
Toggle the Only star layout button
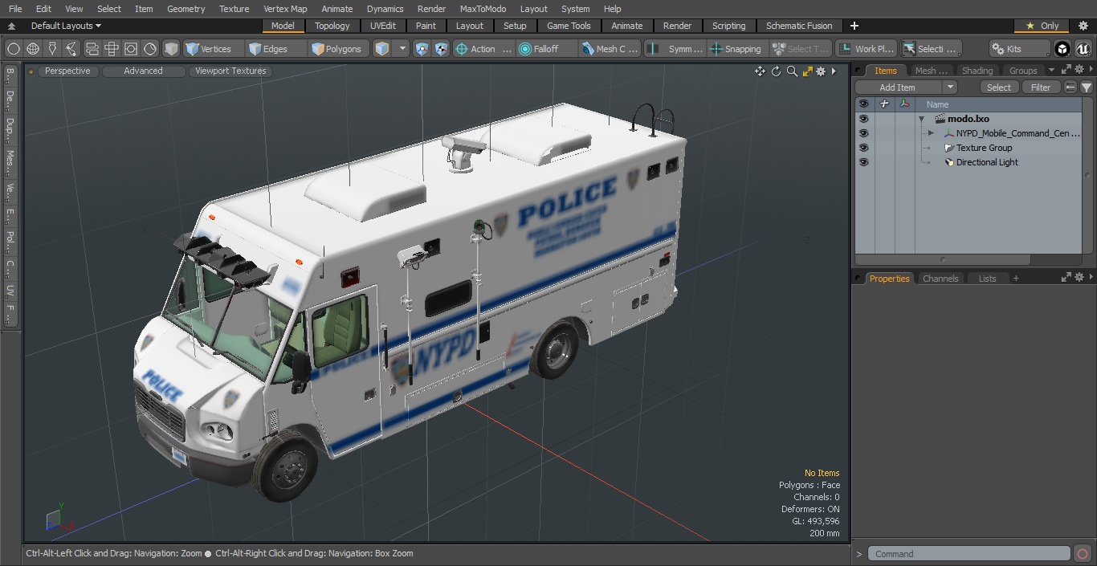pyautogui.click(x=1042, y=26)
